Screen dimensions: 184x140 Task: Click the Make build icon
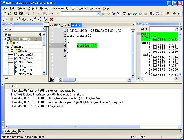coord(157,14)
